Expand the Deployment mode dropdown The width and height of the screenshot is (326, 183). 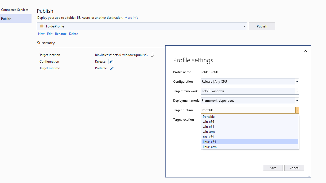pos(297,101)
